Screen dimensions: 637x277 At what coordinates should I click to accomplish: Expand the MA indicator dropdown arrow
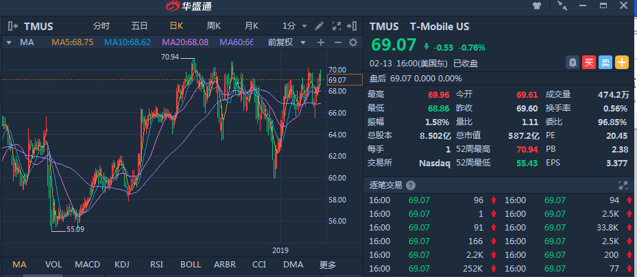8,42
